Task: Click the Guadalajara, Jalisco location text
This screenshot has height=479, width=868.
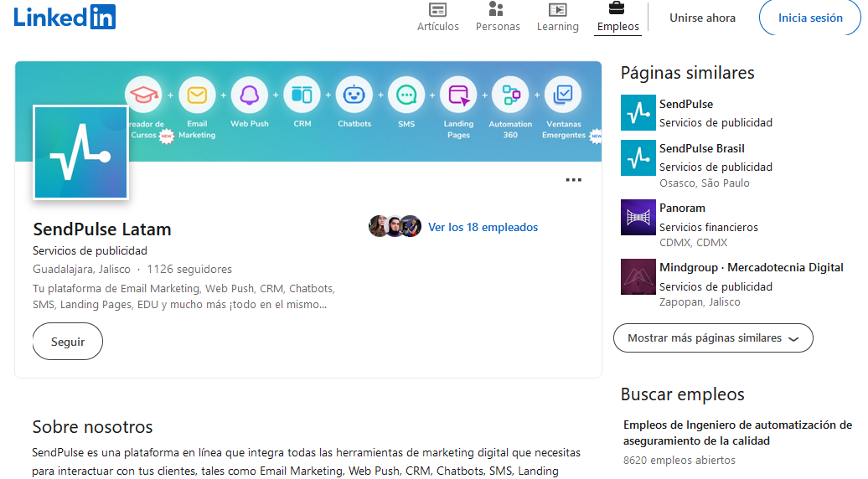Action: click(81, 270)
